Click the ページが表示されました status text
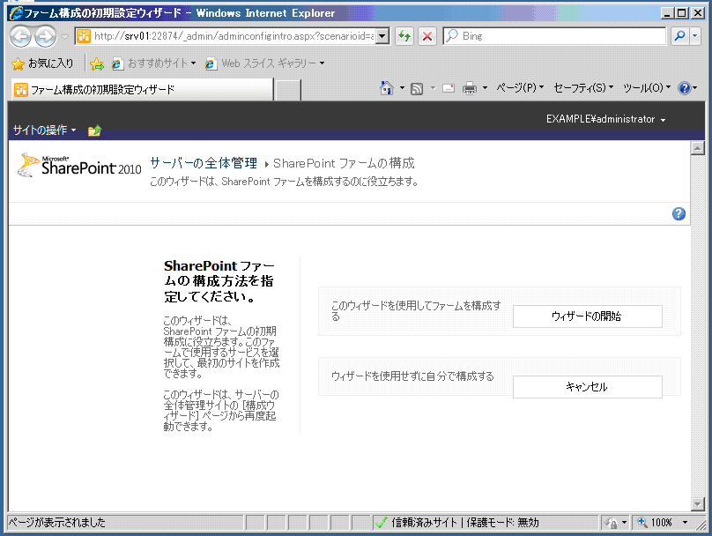712x536 pixels. [x=57, y=523]
